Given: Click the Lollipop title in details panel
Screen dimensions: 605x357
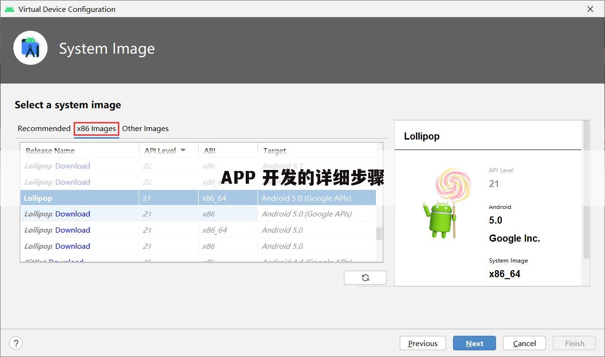Looking at the screenshot, I should (x=422, y=136).
